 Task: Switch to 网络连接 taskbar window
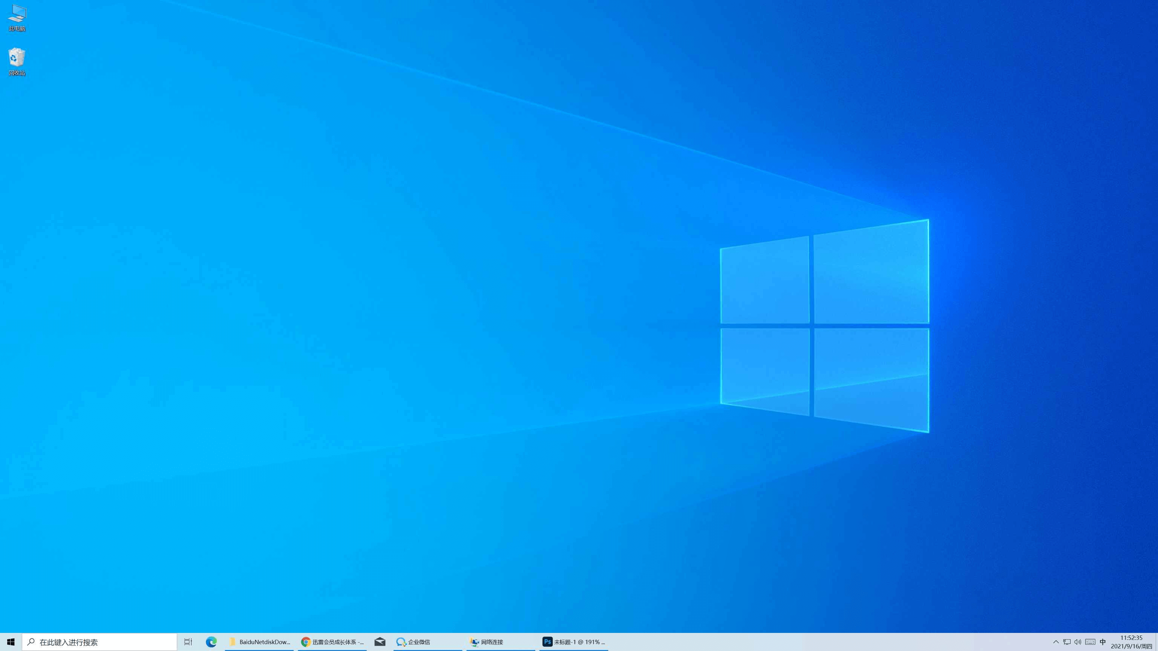click(x=501, y=642)
